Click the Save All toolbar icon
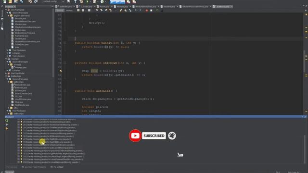Screen dimensions: 308x173 pos(22,1)
